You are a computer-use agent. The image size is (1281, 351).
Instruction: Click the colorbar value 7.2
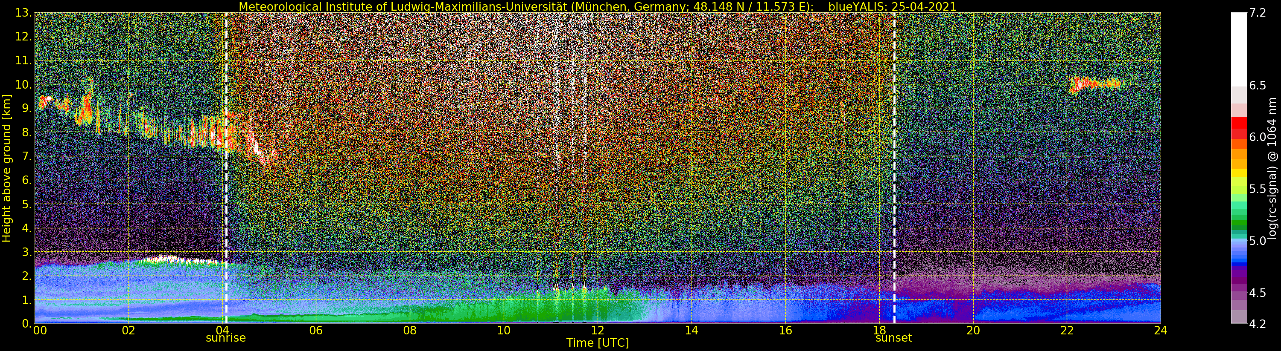1257,13
